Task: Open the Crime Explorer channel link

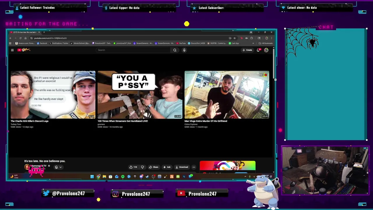Action: 191,124
